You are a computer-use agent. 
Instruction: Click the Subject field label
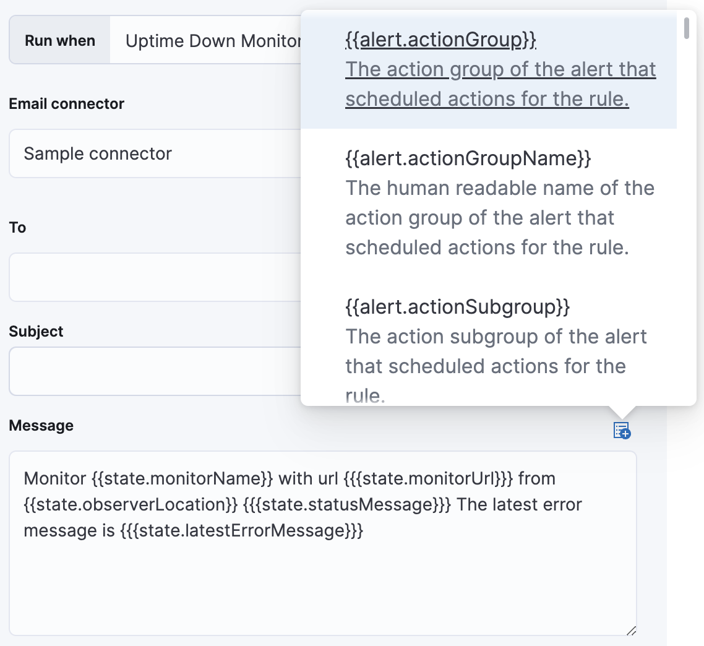(x=36, y=331)
